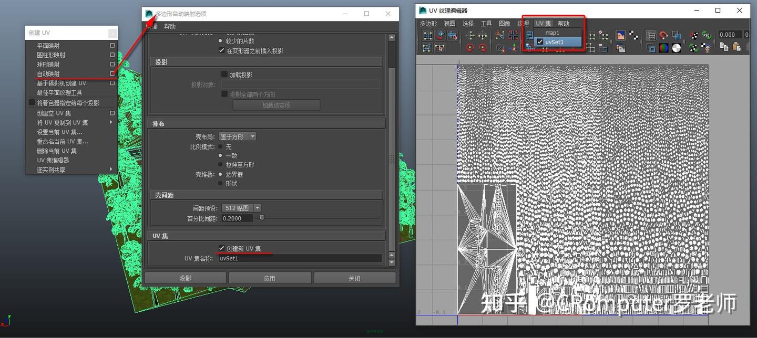The width and height of the screenshot is (757, 338).
Task: Click the rotate UVs counterclockwise icon
Action: point(470,48)
